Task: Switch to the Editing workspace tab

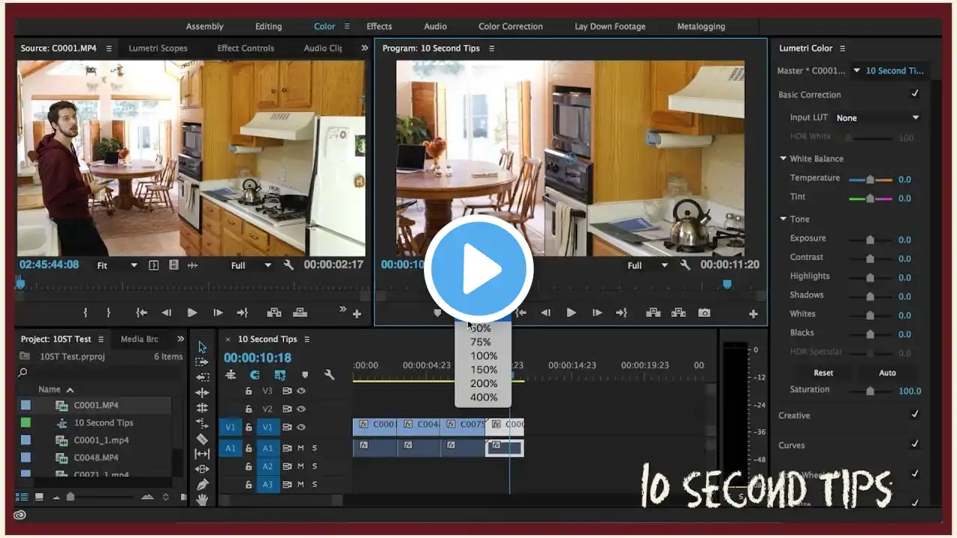Action: coord(268,26)
